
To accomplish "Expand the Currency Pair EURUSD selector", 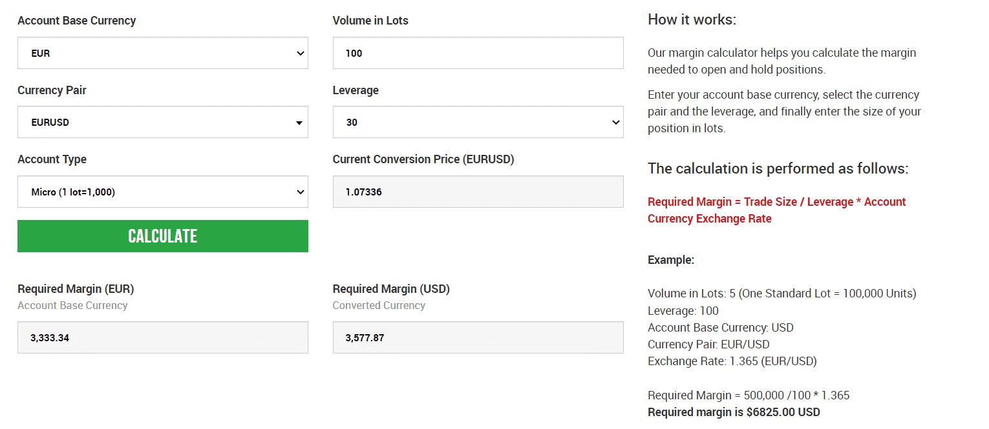I will pos(163,122).
